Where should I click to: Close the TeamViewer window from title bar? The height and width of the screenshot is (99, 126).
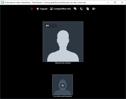tap(122, 2)
